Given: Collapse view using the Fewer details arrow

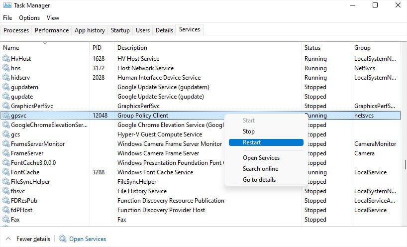Looking at the screenshot, I should (8, 239).
